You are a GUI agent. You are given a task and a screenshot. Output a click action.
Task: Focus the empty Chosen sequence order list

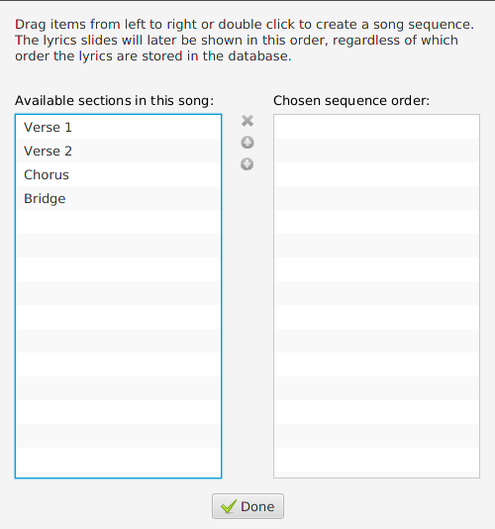(x=376, y=296)
